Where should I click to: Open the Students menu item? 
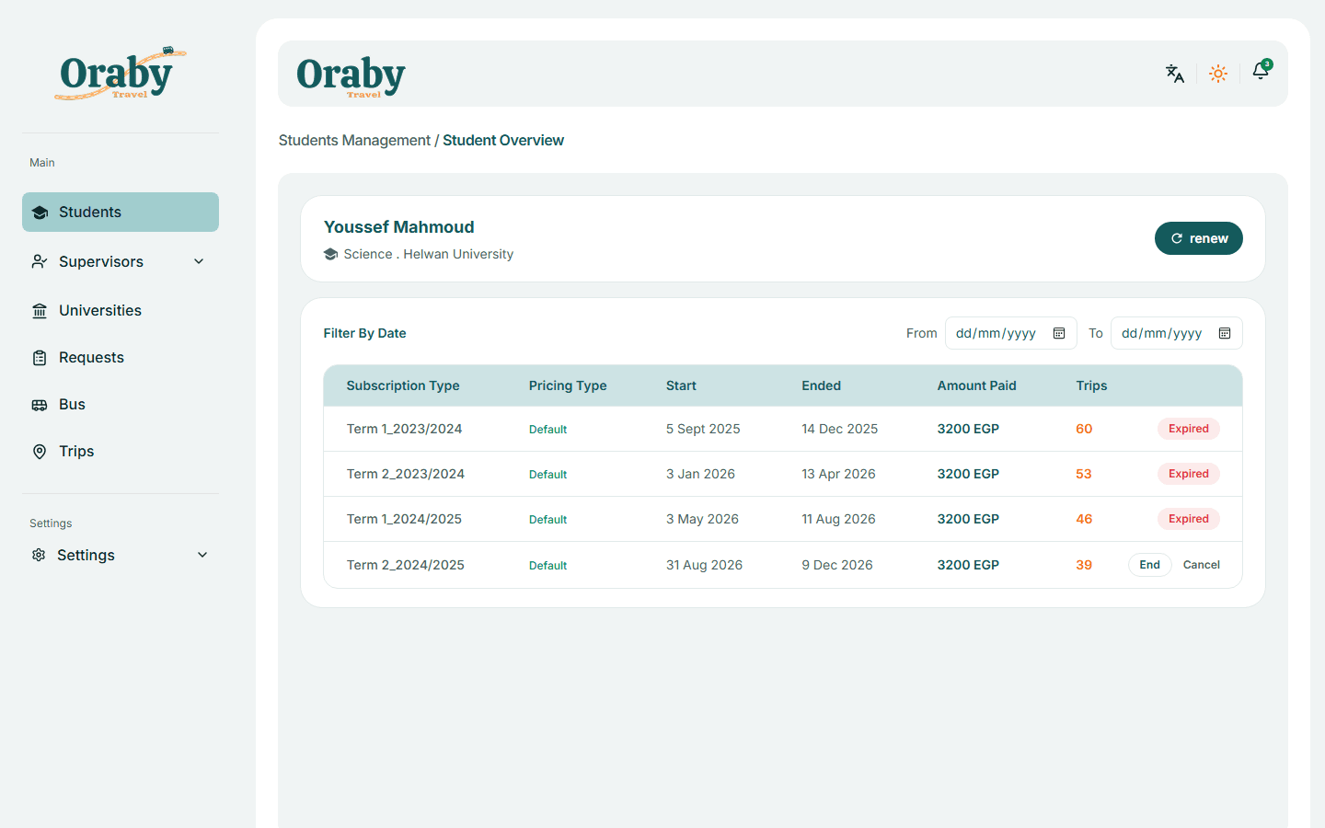tap(121, 212)
